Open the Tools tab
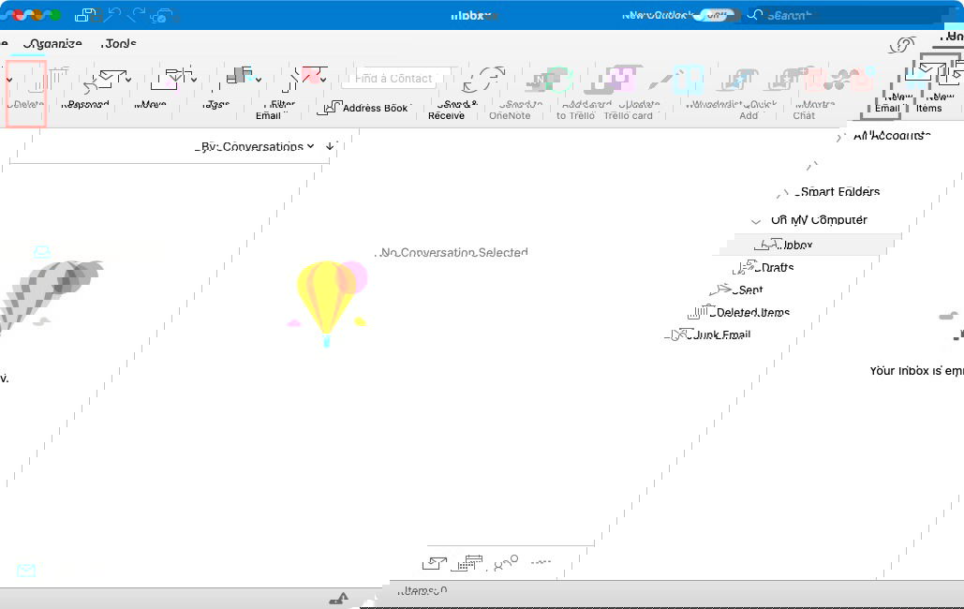Viewport: 964px width, 609px height. [x=119, y=44]
